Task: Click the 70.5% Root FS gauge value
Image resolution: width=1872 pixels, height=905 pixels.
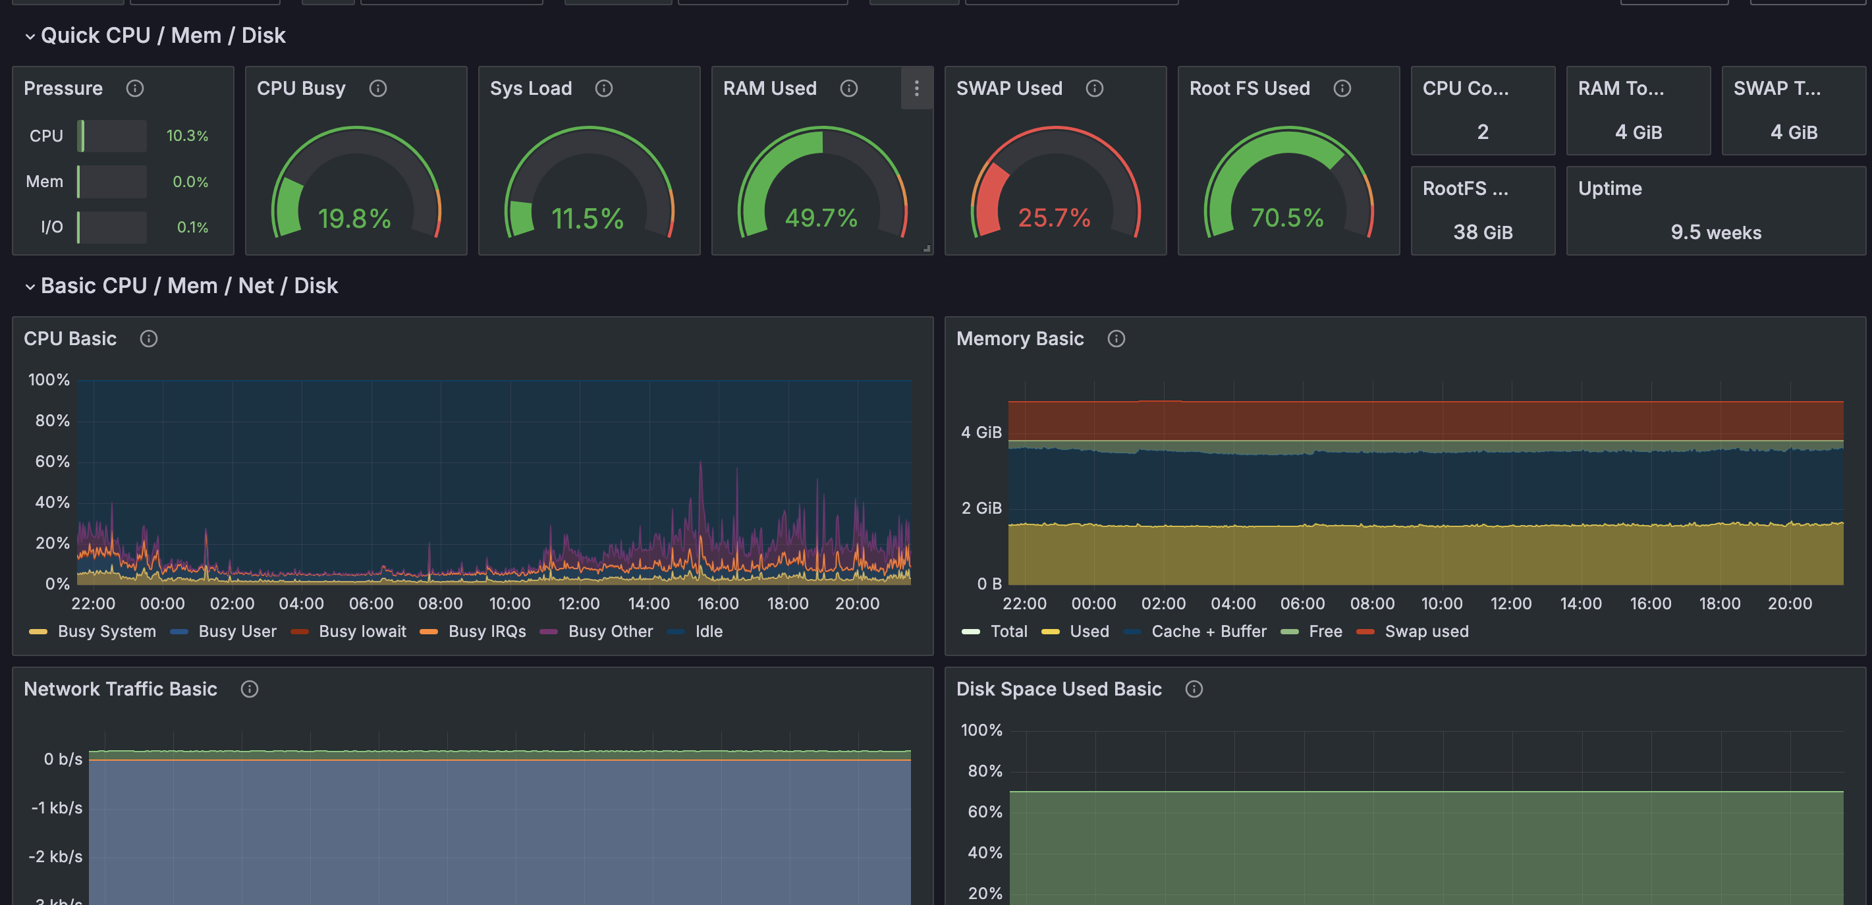Action: coord(1287,217)
